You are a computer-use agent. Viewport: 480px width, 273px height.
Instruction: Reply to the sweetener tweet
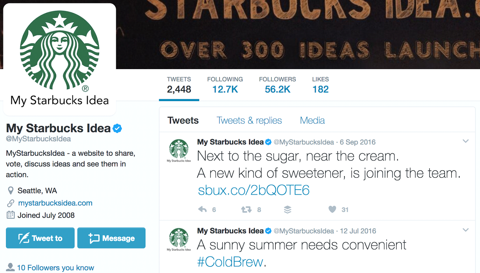[x=203, y=210]
